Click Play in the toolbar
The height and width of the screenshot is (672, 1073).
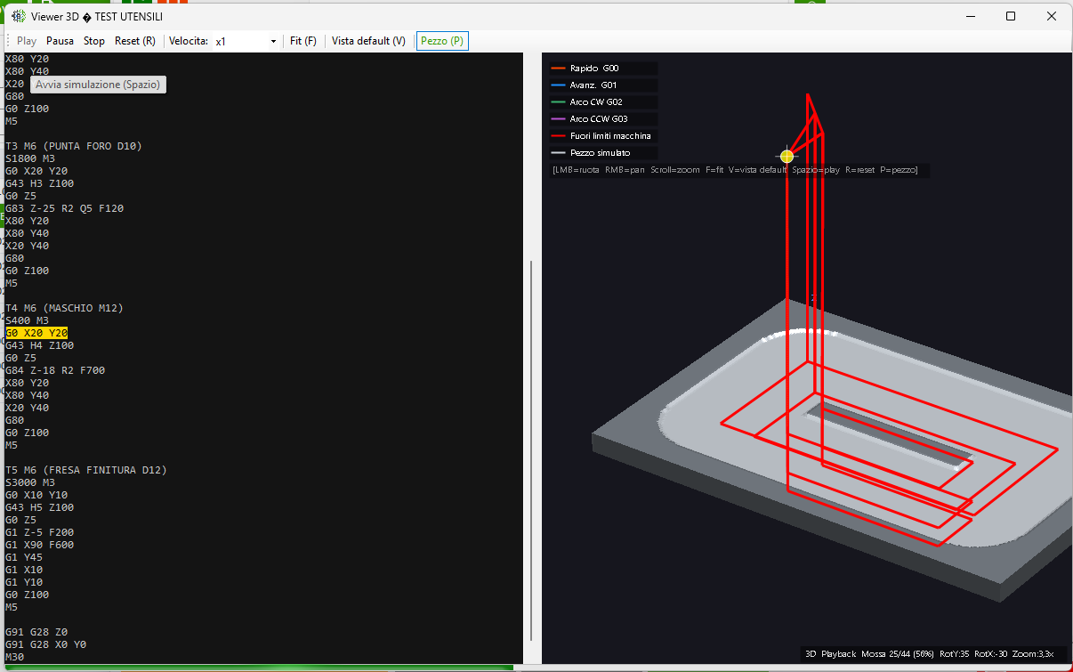tap(27, 41)
